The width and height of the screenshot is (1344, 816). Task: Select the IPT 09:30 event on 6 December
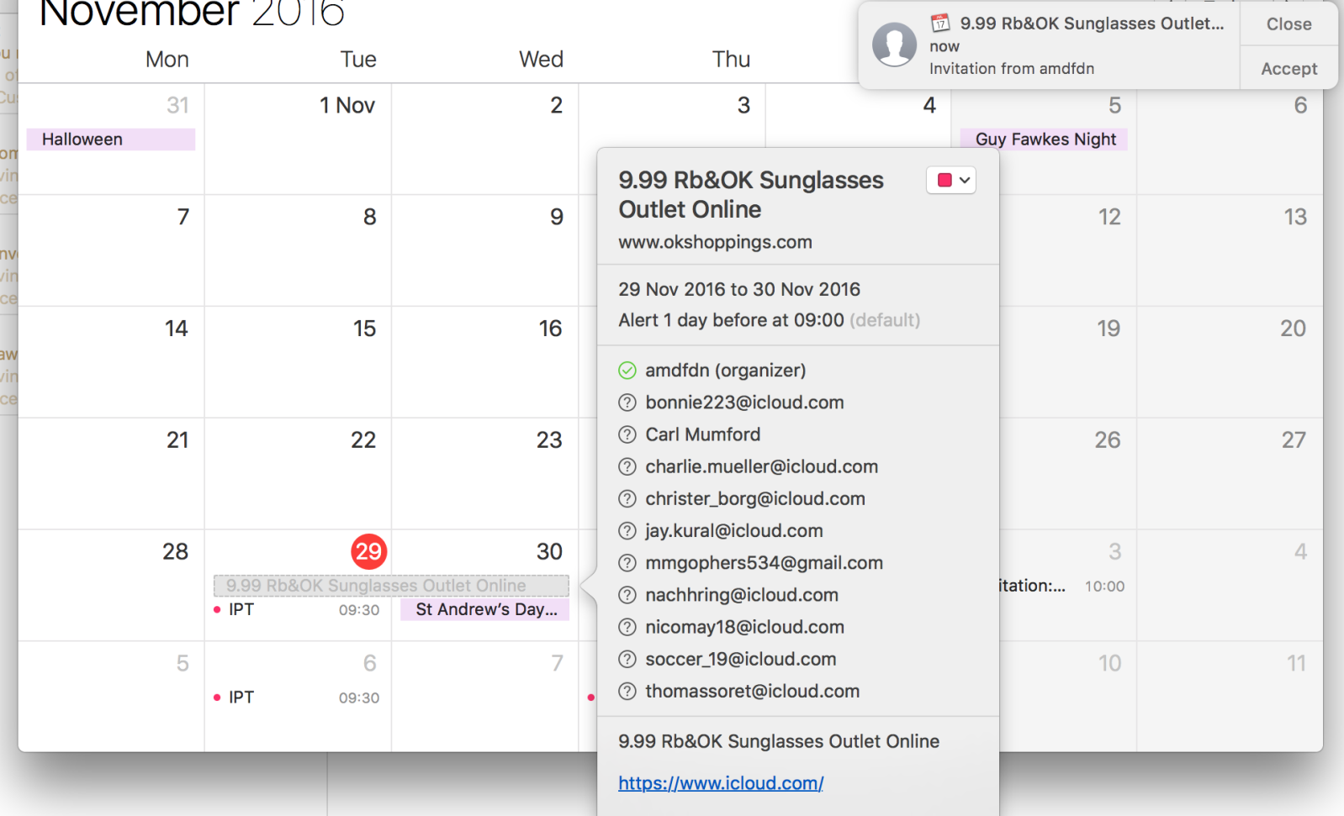pos(297,698)
